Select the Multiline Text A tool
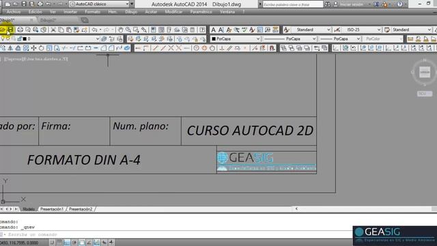Image resolution: width=437 pixels, height=246 pixels. (213, 29)
